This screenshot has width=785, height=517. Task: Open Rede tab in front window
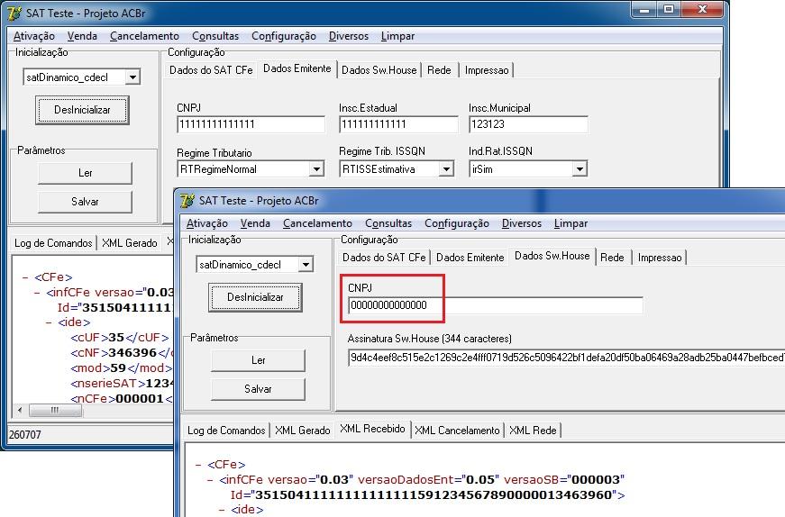click(x=612, y=258)
